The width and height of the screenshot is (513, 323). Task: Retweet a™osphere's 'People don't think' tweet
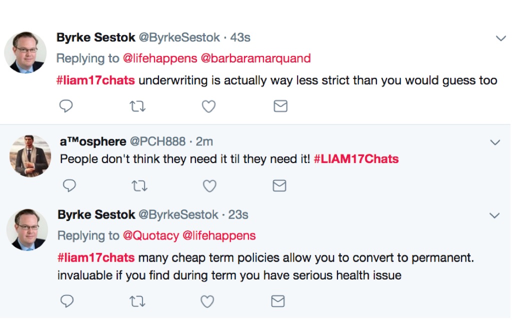coord(139,186)
